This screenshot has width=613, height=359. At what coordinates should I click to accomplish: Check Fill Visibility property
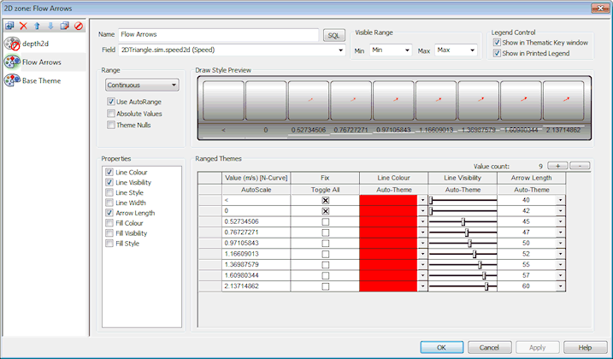[x=109, y=233]
